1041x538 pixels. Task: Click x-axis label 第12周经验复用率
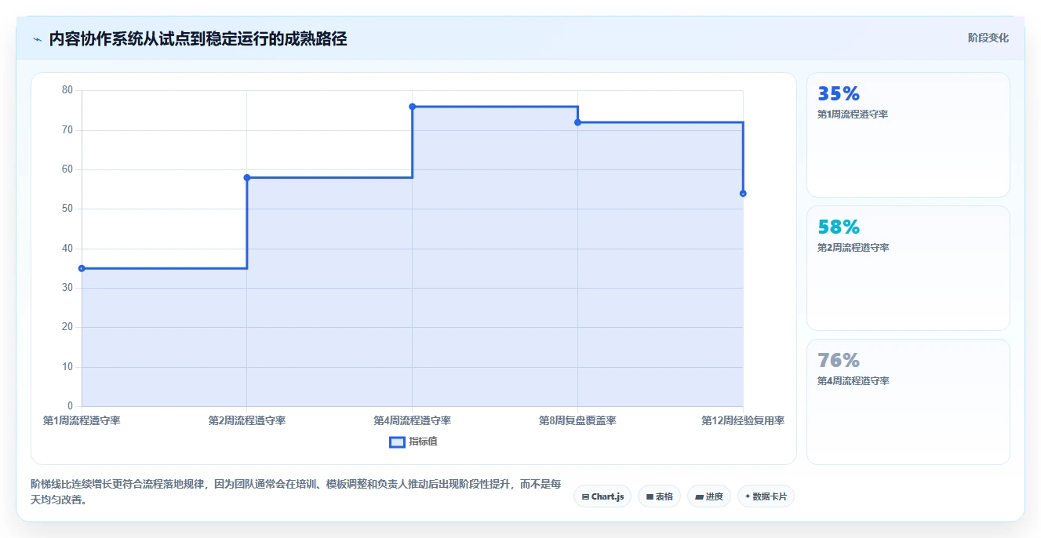(x=743, y=420)
